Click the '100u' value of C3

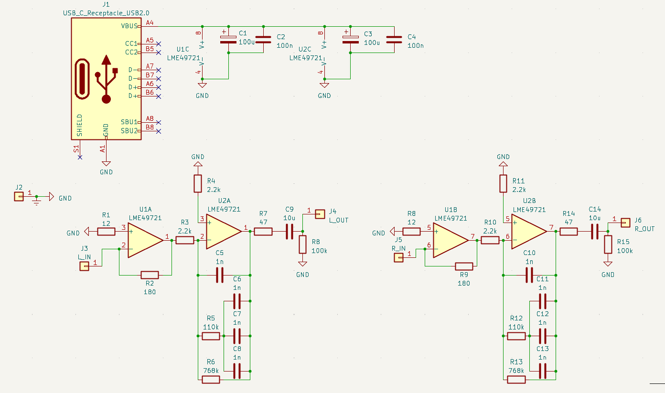tap(372, 42)
